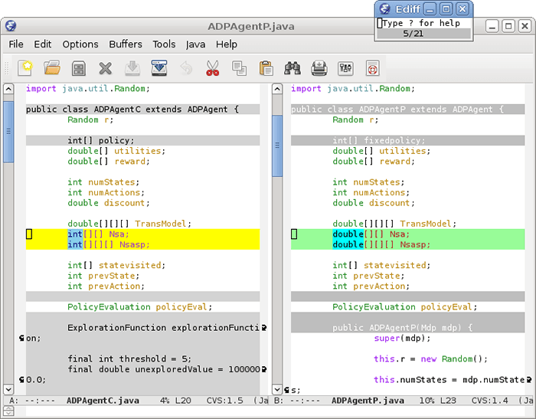Open the Tools menu
The image size is (536, 419).
coord(164,44)
